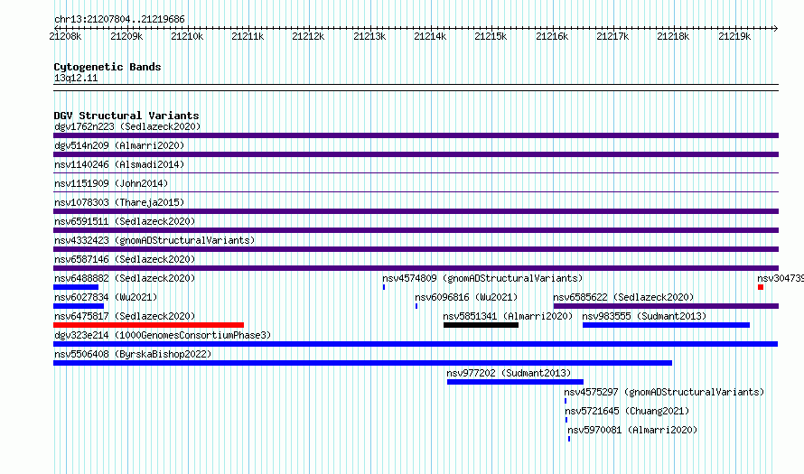Click the blue nsv977202 variant bar
Screen dimensions: 804x474
point(515,382)
